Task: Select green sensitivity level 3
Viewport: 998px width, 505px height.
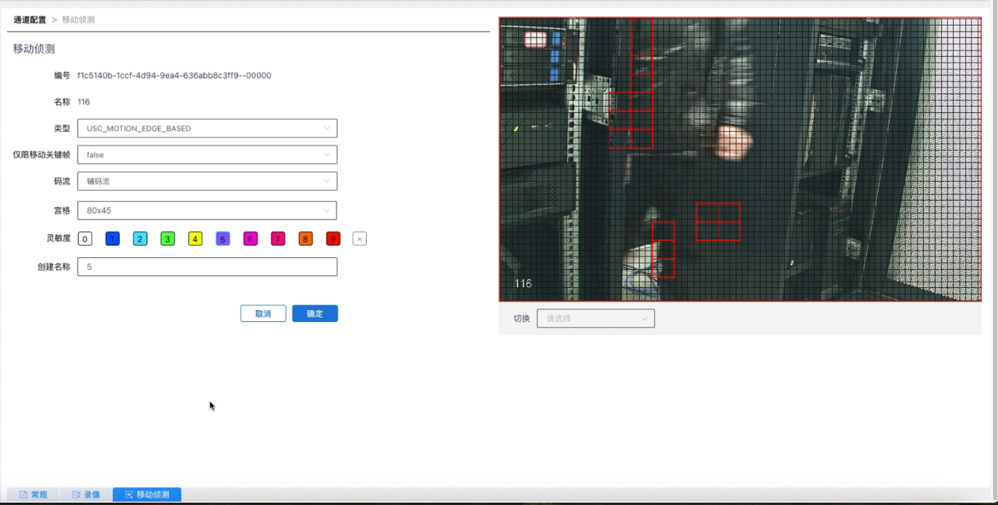Action: [x=167, y=239]
